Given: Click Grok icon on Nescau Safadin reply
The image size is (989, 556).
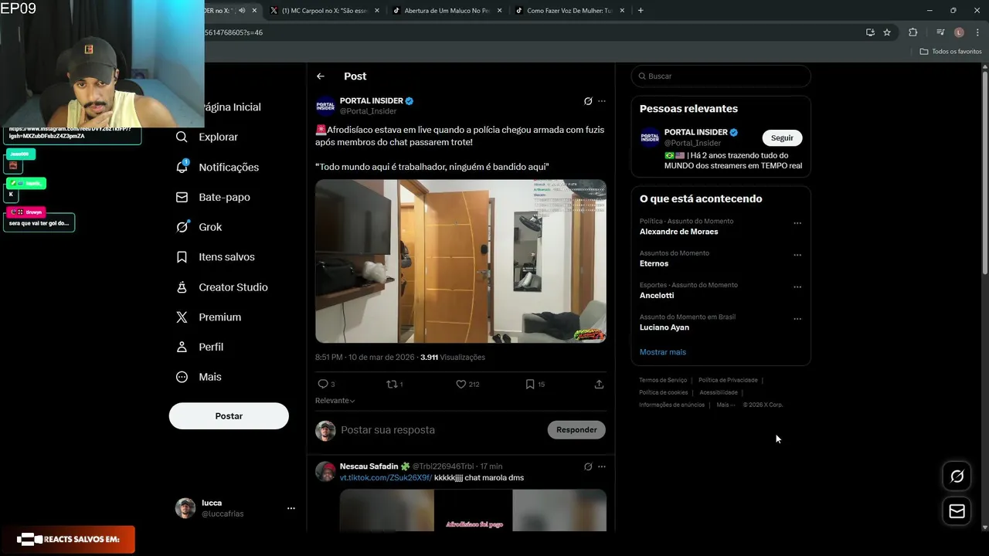Looking at the screenshot, I should (588, 466).
